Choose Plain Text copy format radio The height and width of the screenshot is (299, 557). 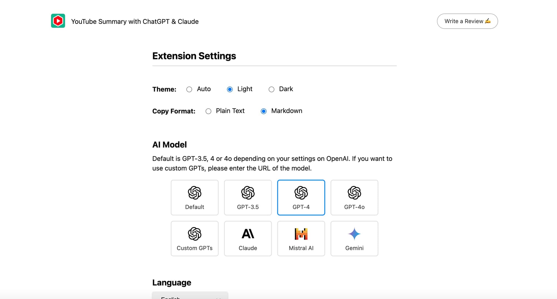(x=208, y=111)
